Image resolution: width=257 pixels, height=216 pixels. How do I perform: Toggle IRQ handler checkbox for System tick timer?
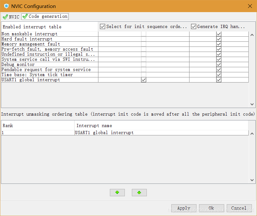[x=219, y=75]
